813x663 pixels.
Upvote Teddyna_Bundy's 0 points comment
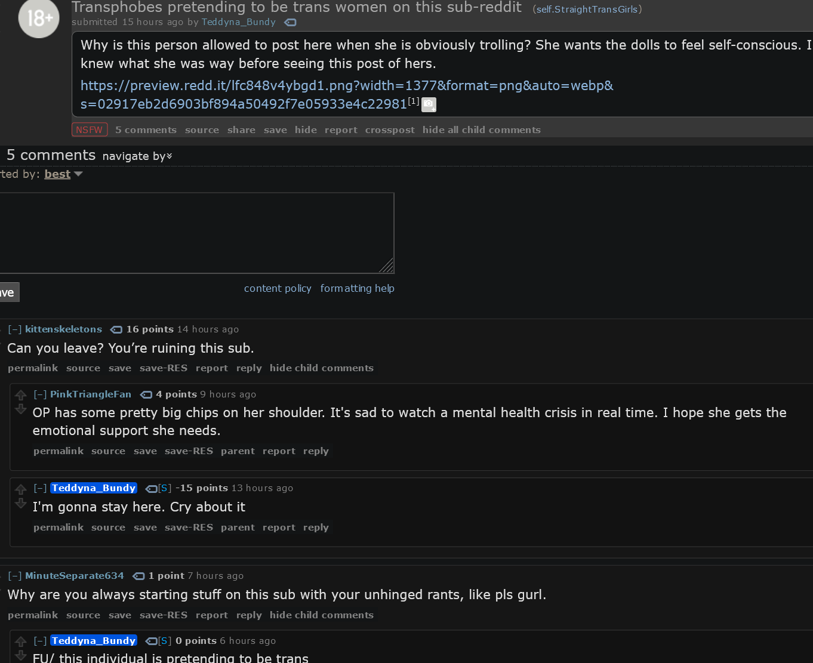[21, 642]
